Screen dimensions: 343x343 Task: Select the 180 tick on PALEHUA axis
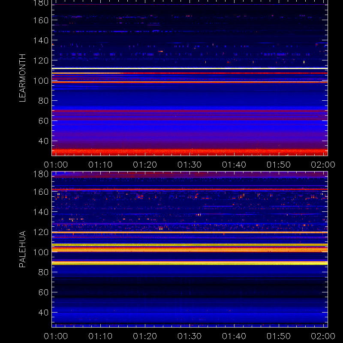(41, 174)
